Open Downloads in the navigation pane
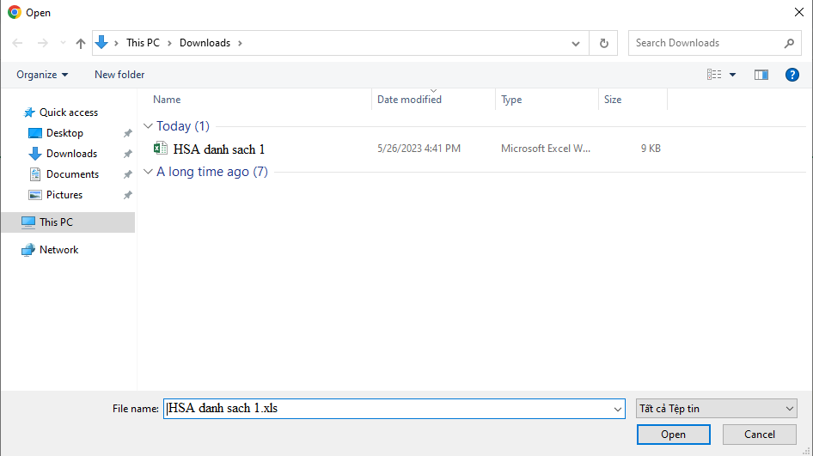 [71, 154]
